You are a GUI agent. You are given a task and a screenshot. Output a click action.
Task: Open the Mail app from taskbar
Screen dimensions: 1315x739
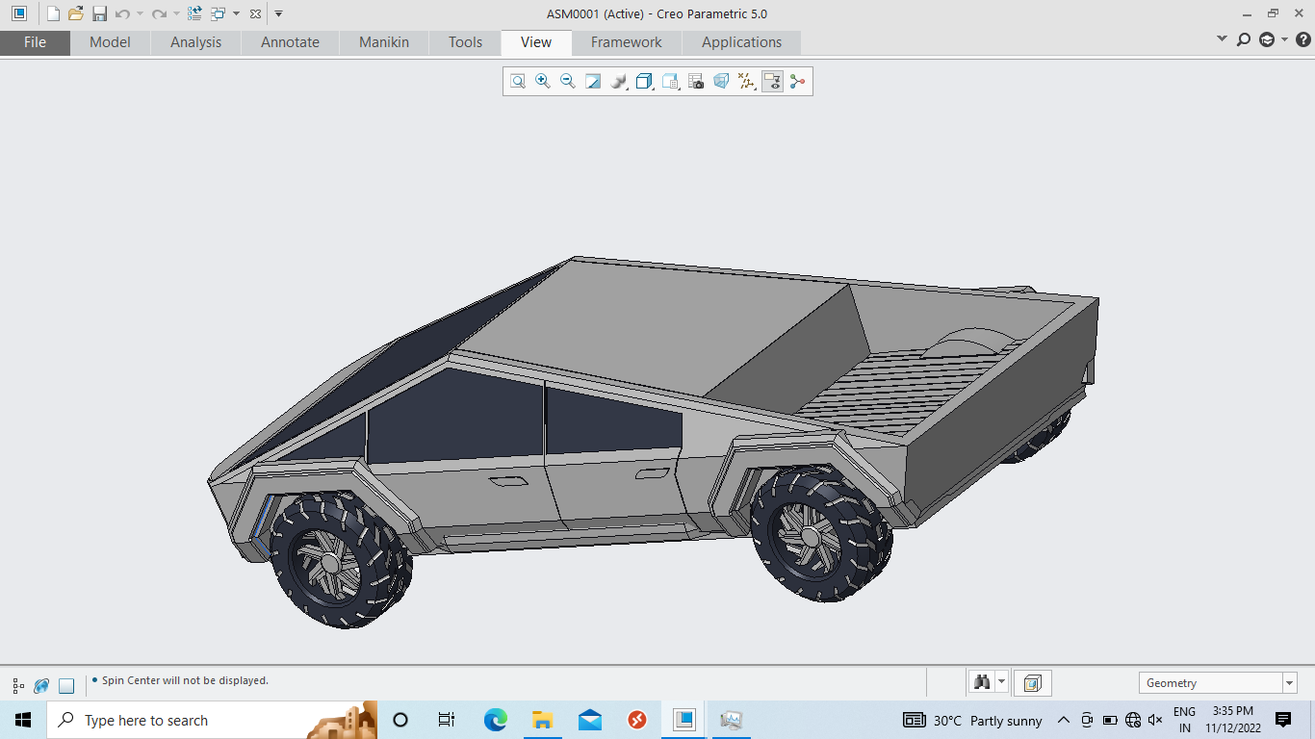(590, 720)
